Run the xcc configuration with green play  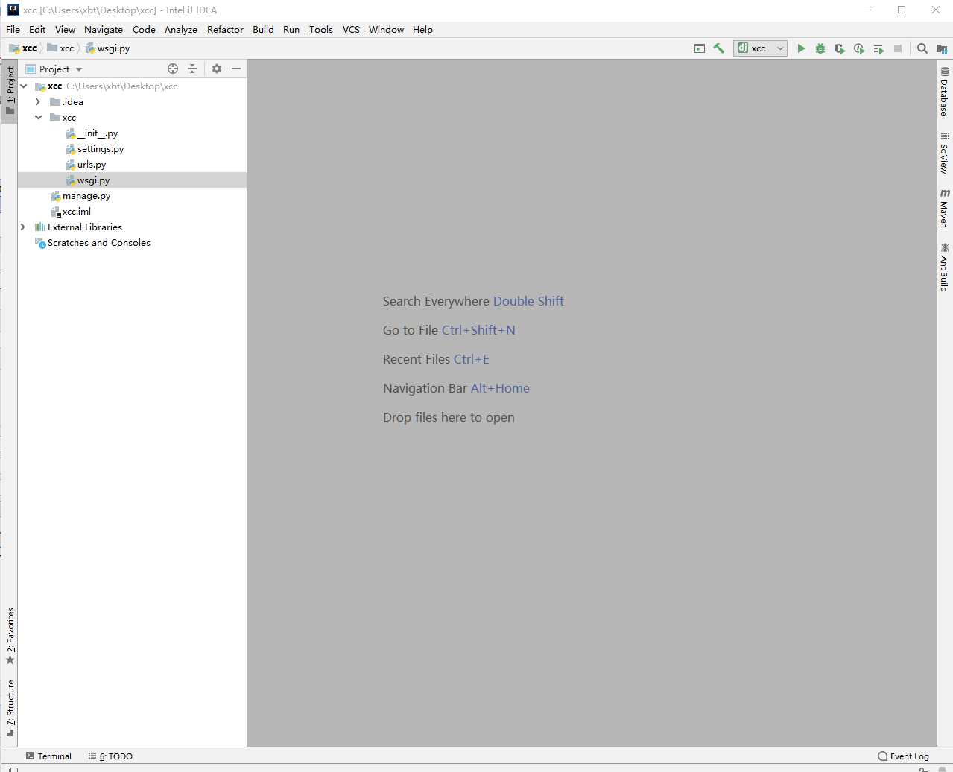point(801,48)
